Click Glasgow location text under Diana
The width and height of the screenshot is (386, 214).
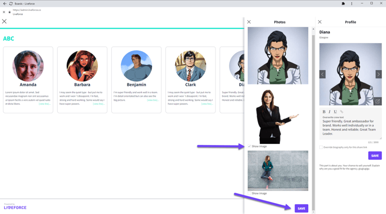tap(324, 37)
